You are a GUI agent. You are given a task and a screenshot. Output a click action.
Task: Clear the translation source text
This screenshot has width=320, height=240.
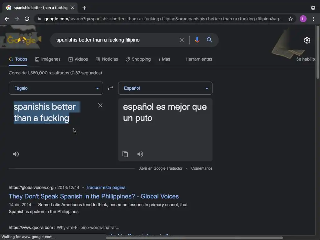click(100, 105)
